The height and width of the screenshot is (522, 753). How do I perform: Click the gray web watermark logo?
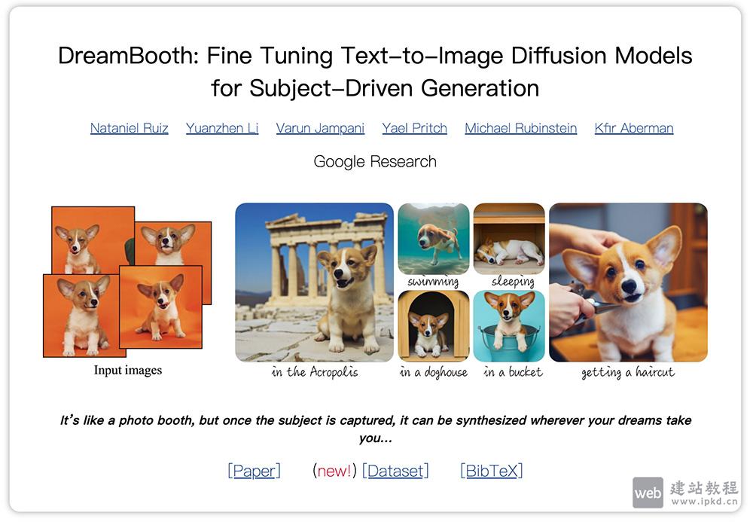(x=648, y=493)
